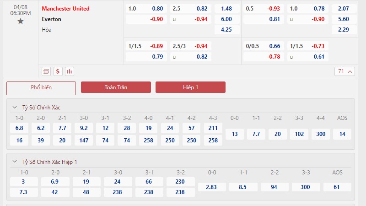Open the statistics bar chart icon
This screenshot has height=206, width=366.
(70, 71)
